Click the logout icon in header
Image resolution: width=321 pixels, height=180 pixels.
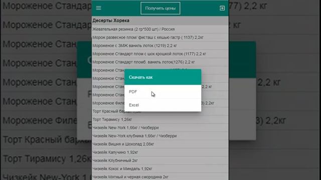(222, 8)
